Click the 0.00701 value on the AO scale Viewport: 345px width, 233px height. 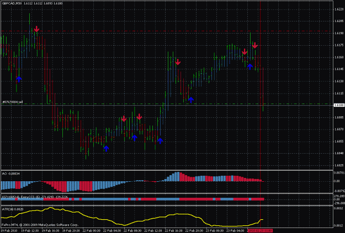[x=339, y=173]
